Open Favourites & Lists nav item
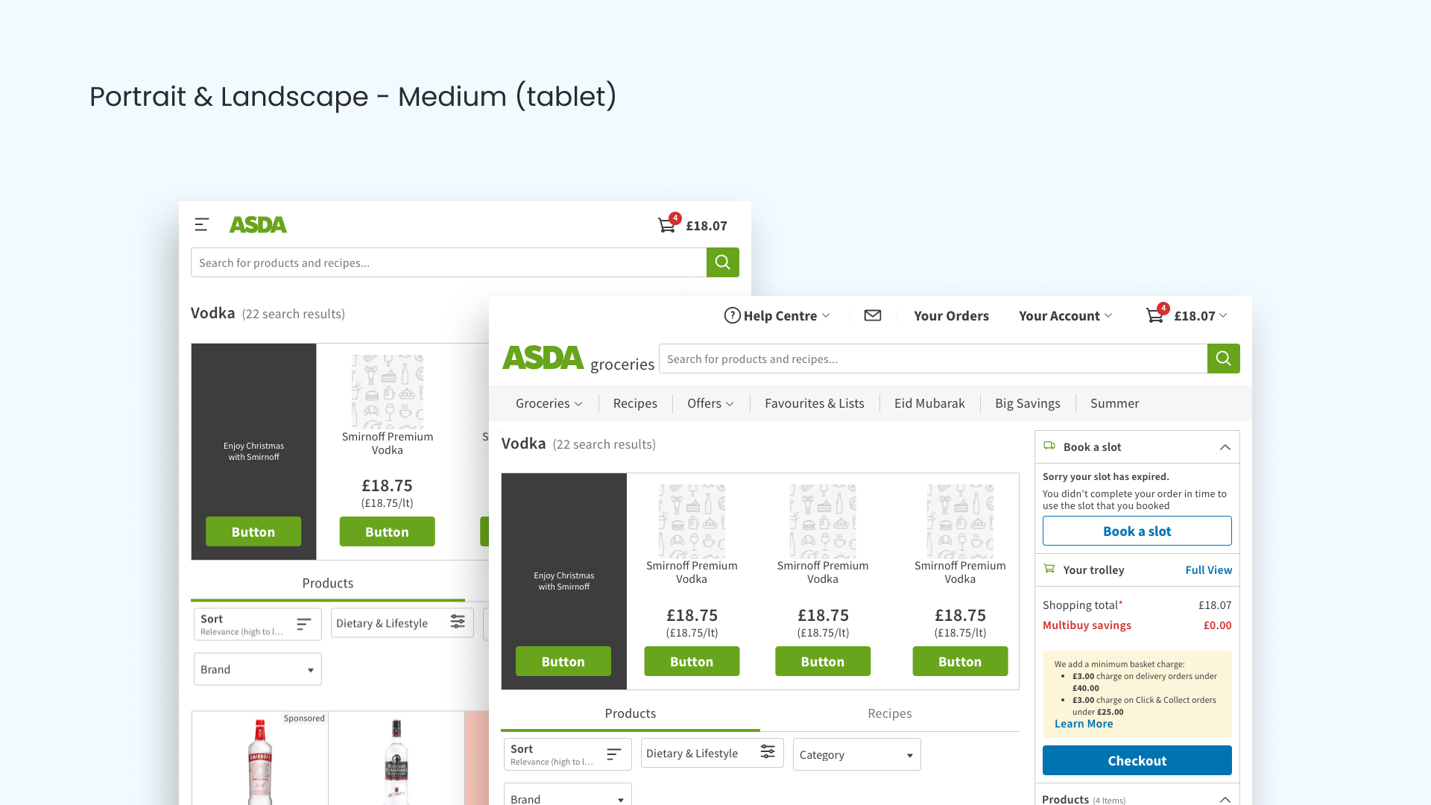 [815, 403]
